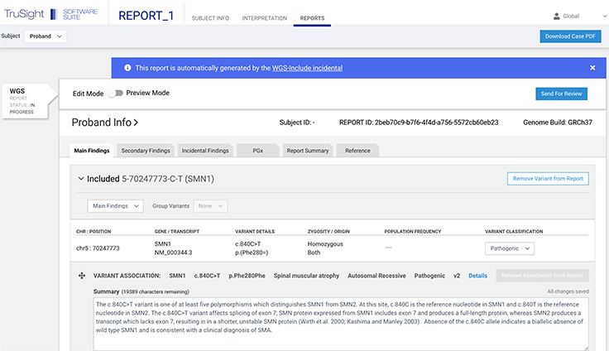609x351 pixels.
Task: Close the blue info banner
Action: pyautogui.click(x=592, y=68)
